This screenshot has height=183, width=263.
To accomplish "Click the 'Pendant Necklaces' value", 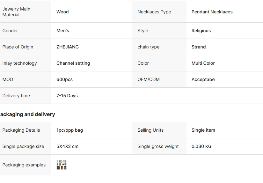I will pos(212,12).
